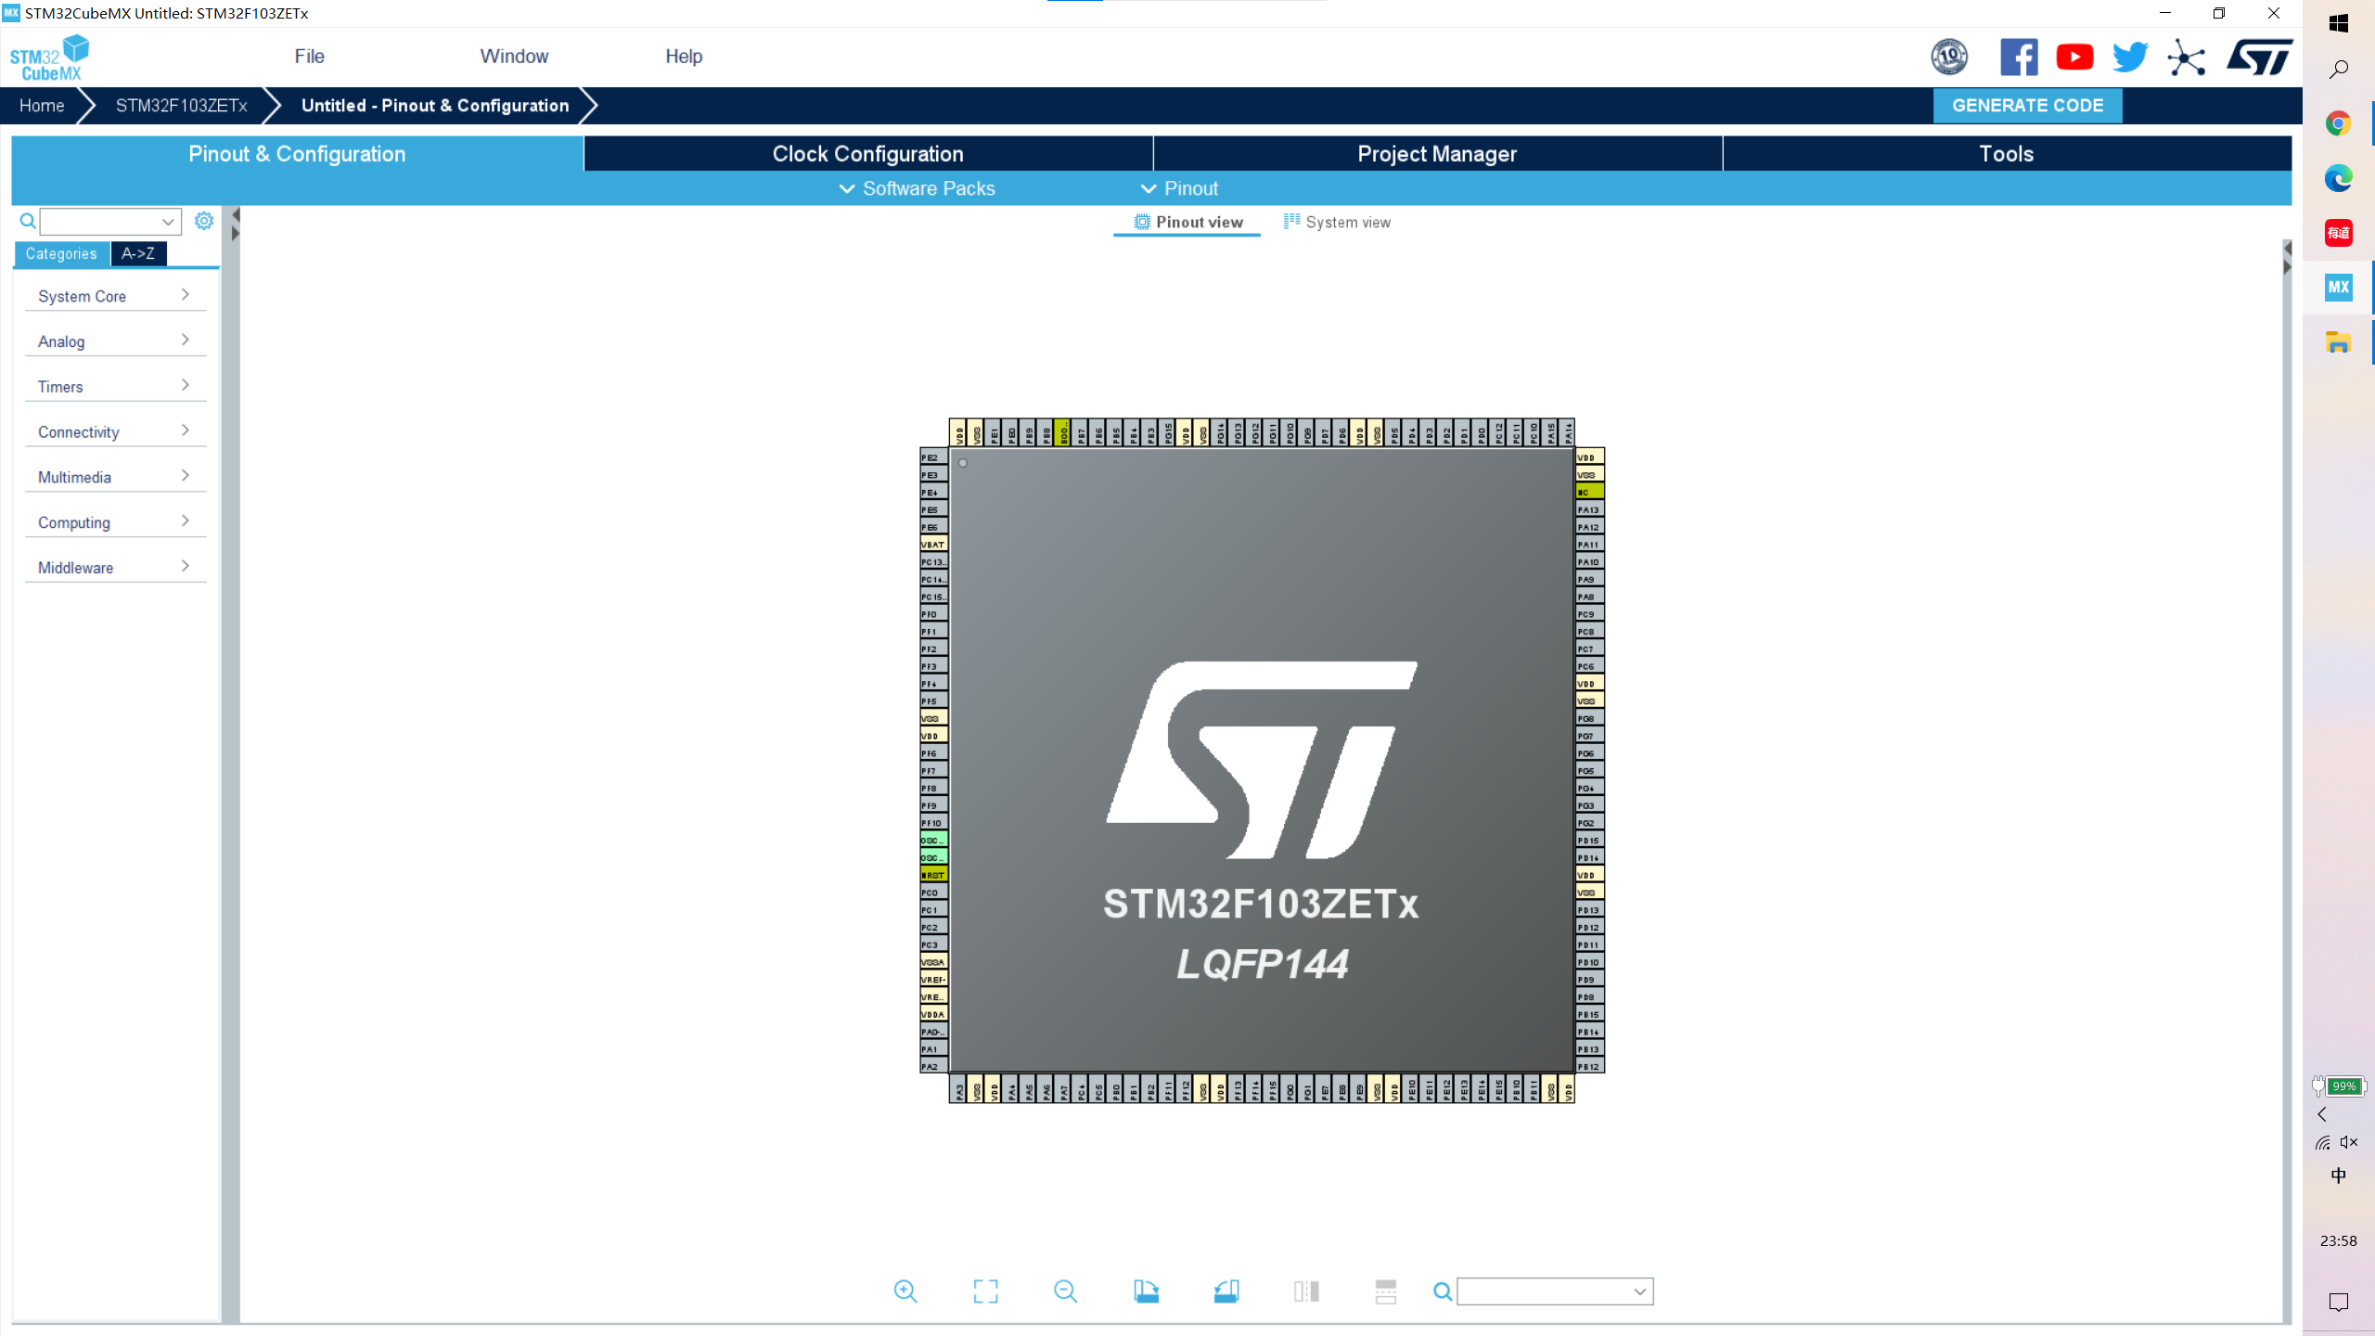Image resolution: width=2375 pixels, height=1336 pixels.
Task: Switch to the A->Z list tab
Action: click(138, 253)
